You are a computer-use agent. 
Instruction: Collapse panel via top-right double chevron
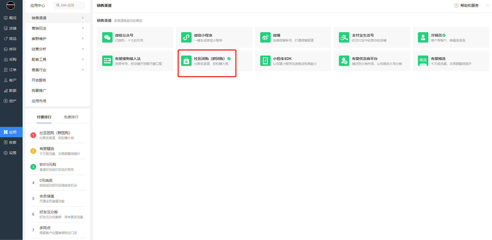click(488, 5)
